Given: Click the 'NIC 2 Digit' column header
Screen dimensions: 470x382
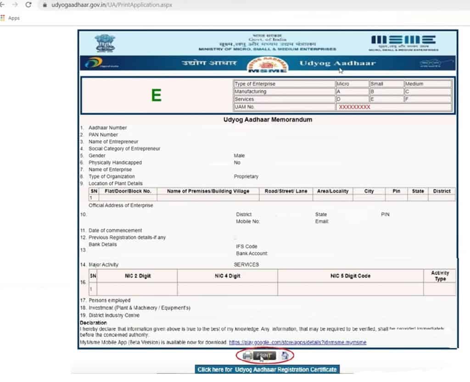Looking at the screenshot, I should [138, 276].
